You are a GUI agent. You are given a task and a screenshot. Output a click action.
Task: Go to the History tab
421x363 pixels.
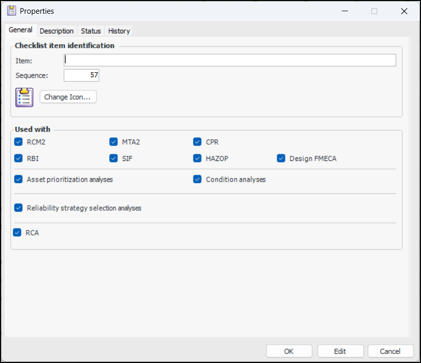click(119, 31)
